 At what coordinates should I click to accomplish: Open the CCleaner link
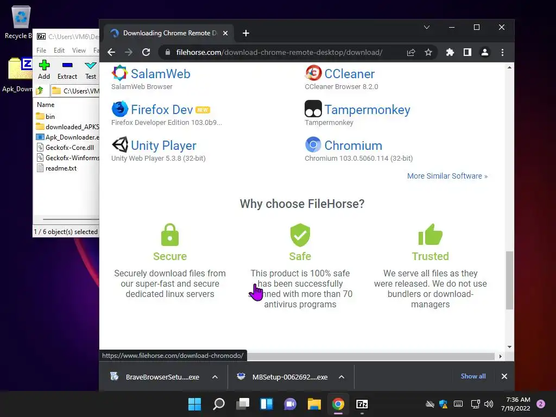[349, 74]
